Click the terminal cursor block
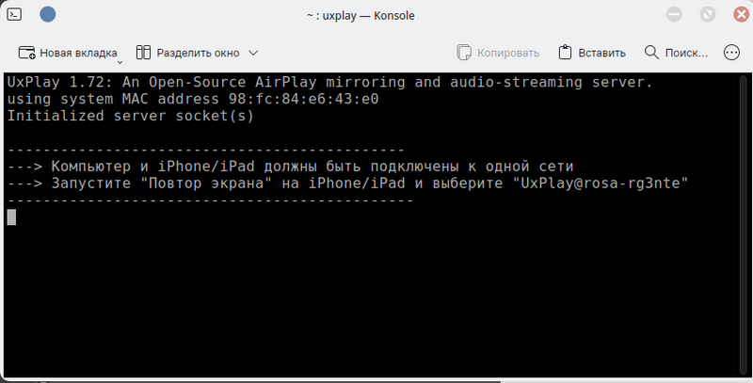Screen dimensions: 753x383 coord(11,217)
